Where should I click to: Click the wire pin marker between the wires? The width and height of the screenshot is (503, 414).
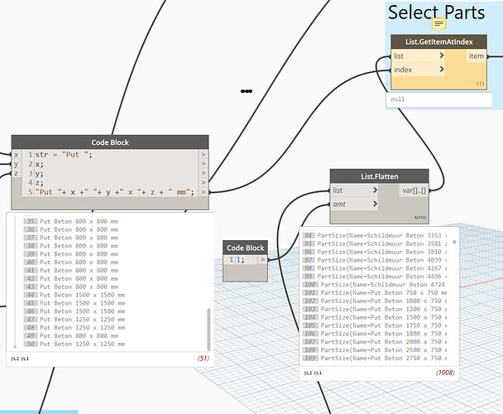coord(247,91)
